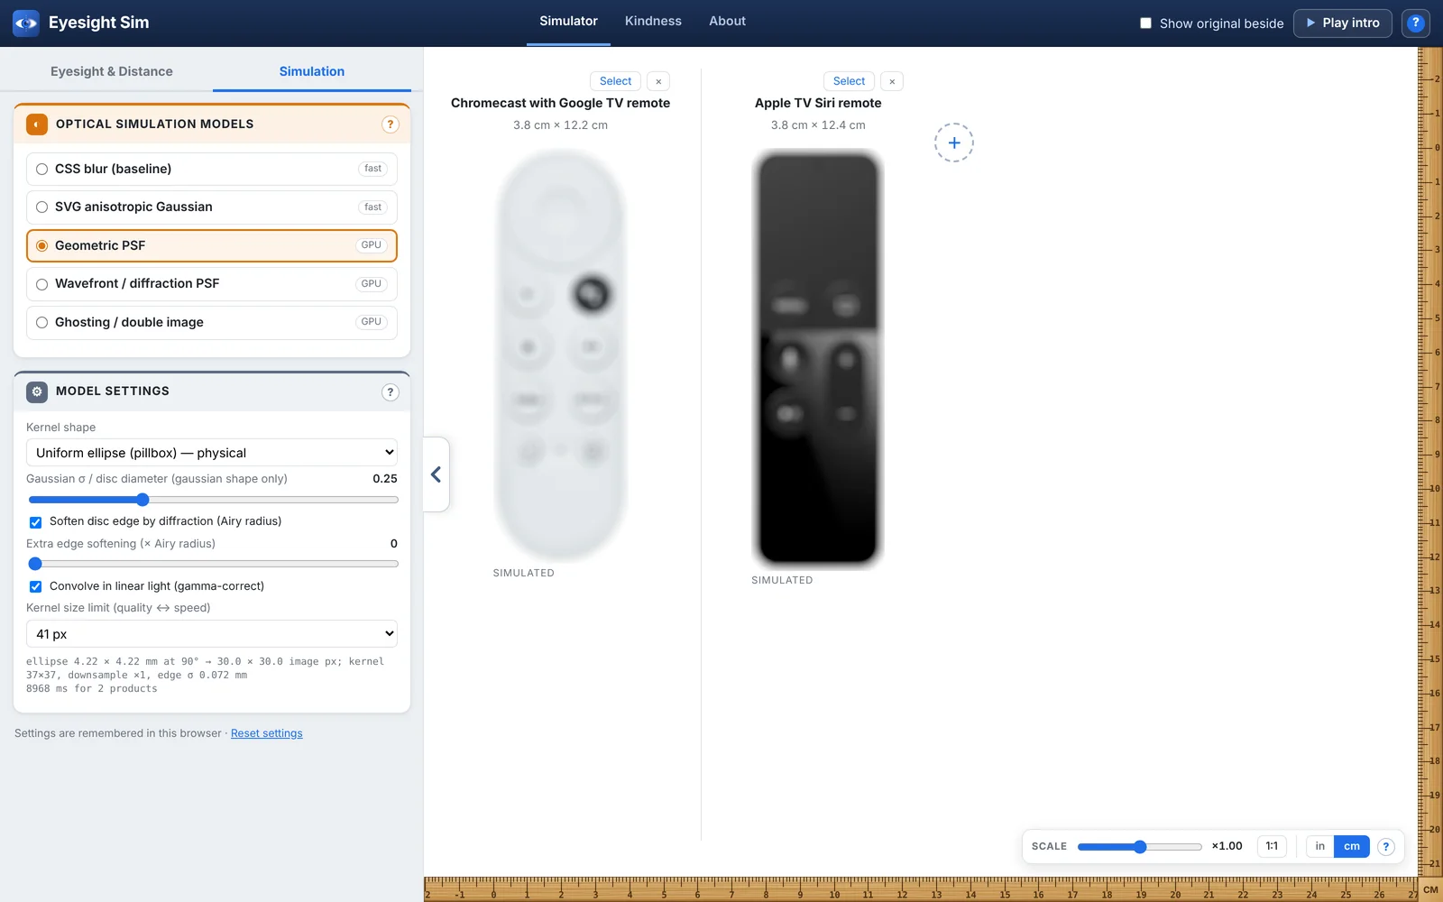Uncheck Convolve in linear light
The width and height of the screenshot is (1443, 902).
point(36,586)
